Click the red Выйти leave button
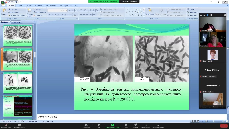The height and width of the screenshot is (129, 229). point(223,126)
